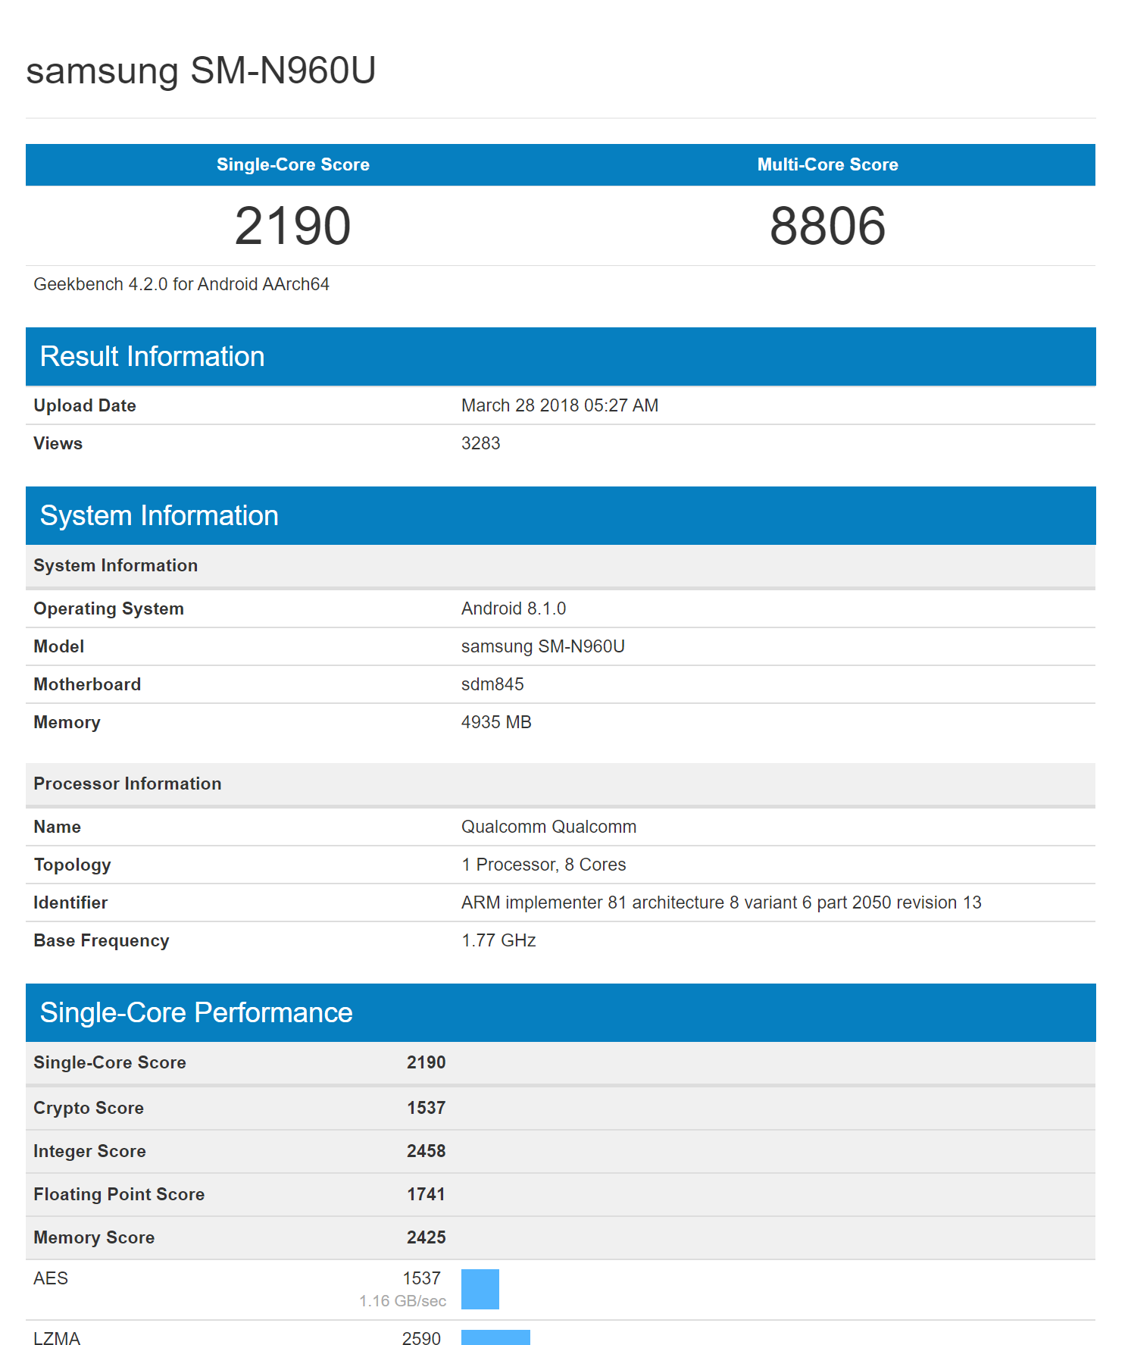This screenshot has width=1128, height=1345.
Task: Select the views count 3283
Action: point(481,443)
